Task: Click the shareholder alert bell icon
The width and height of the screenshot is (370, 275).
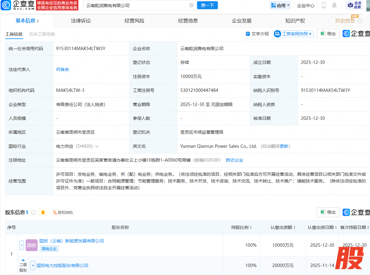Action: coord(43,212)
